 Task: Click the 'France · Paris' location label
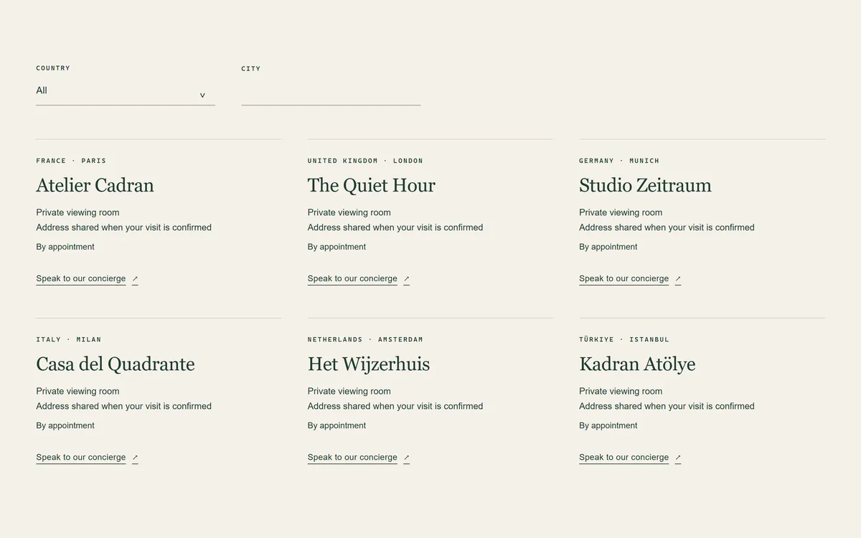pos(71,161)
